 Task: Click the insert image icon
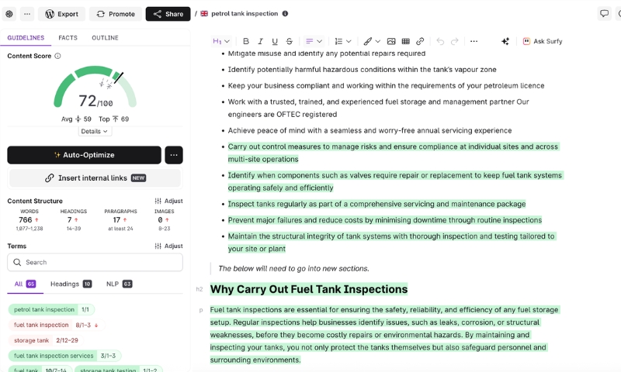tap(391, 41)
